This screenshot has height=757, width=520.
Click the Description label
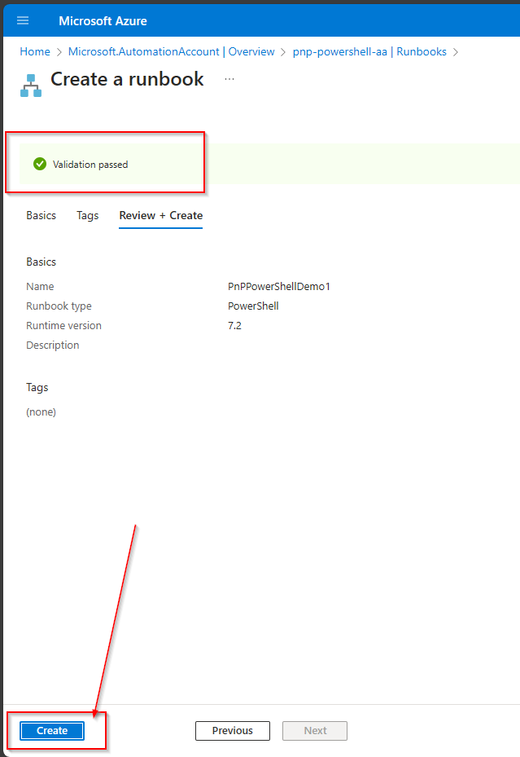(x=53, y=345)
